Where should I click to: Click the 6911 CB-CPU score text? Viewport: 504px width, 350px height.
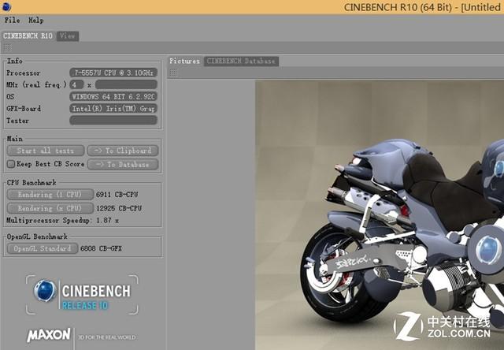[x=117, y=195]
